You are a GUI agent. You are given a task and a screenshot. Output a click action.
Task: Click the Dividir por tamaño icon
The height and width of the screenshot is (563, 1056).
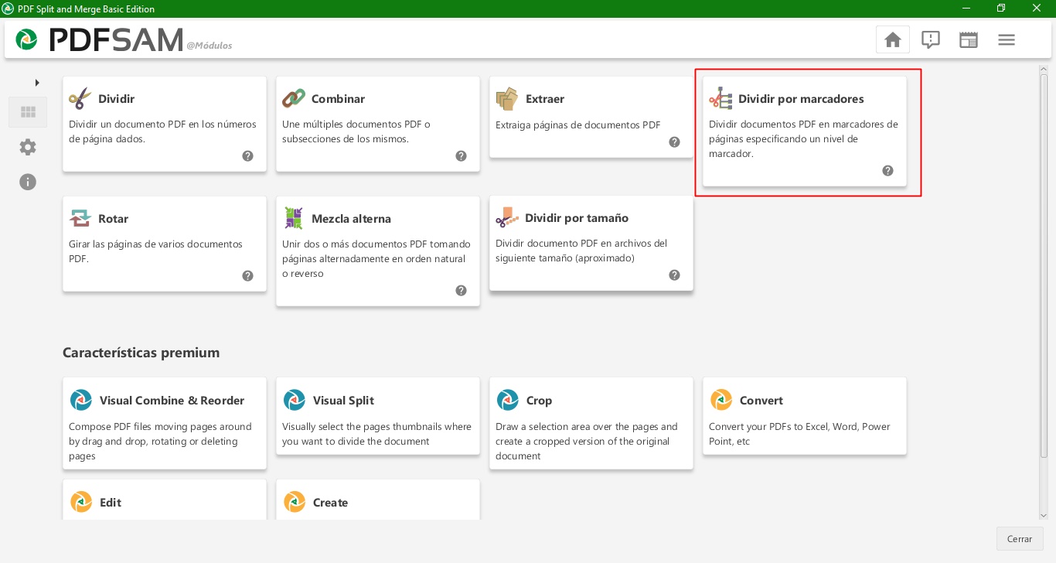point(506,217)
